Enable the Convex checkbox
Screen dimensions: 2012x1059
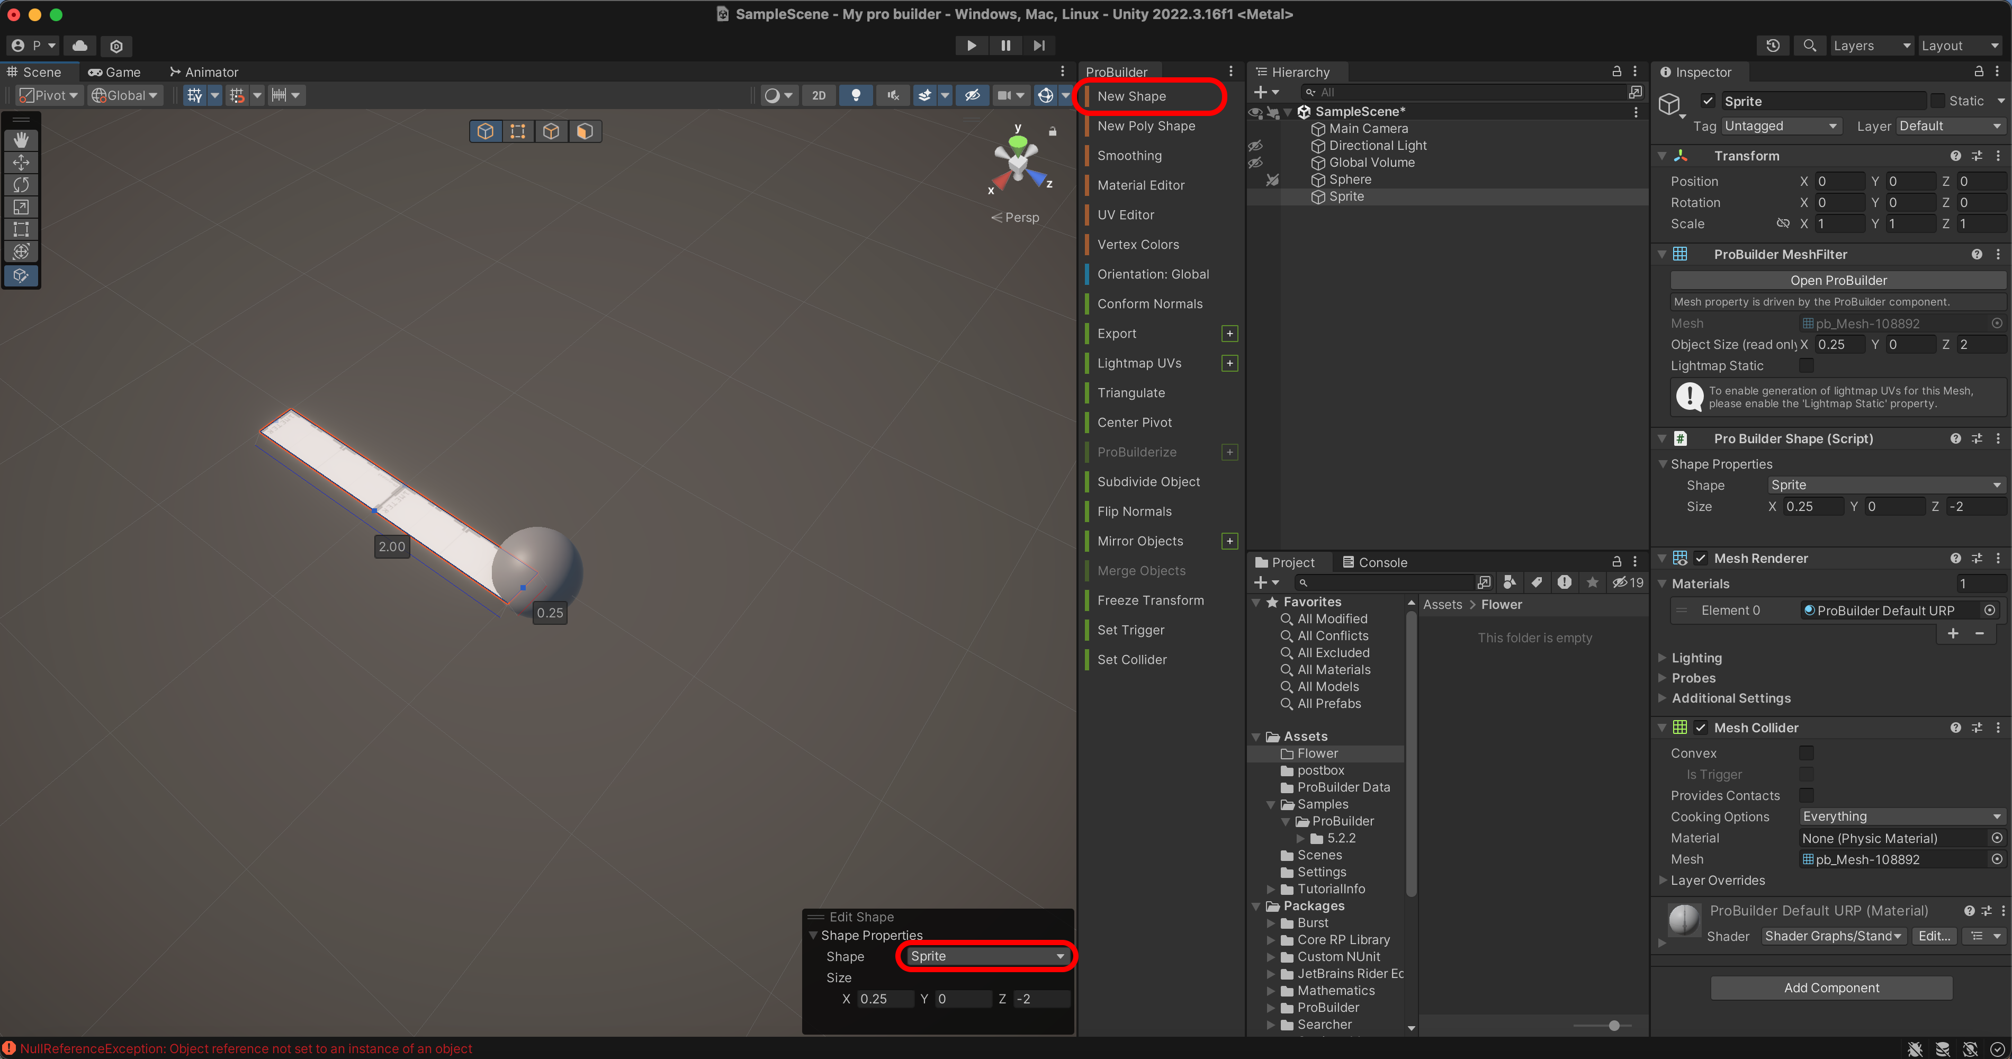pyautogui.click(x=1806, y=753)
